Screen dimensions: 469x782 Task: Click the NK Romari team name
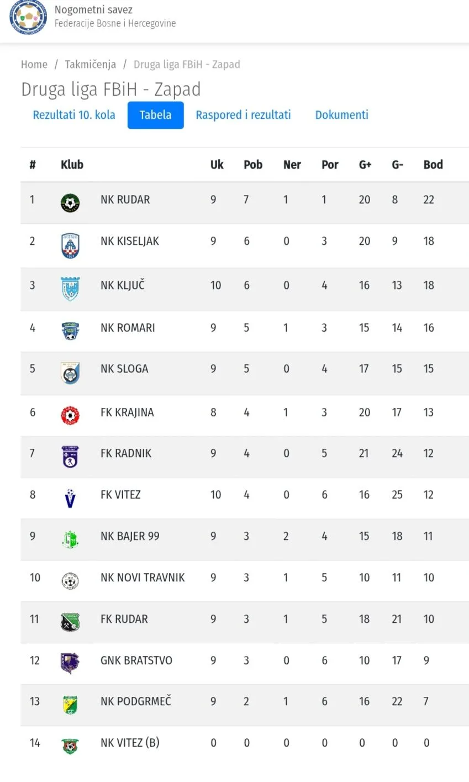coord(128,328)
